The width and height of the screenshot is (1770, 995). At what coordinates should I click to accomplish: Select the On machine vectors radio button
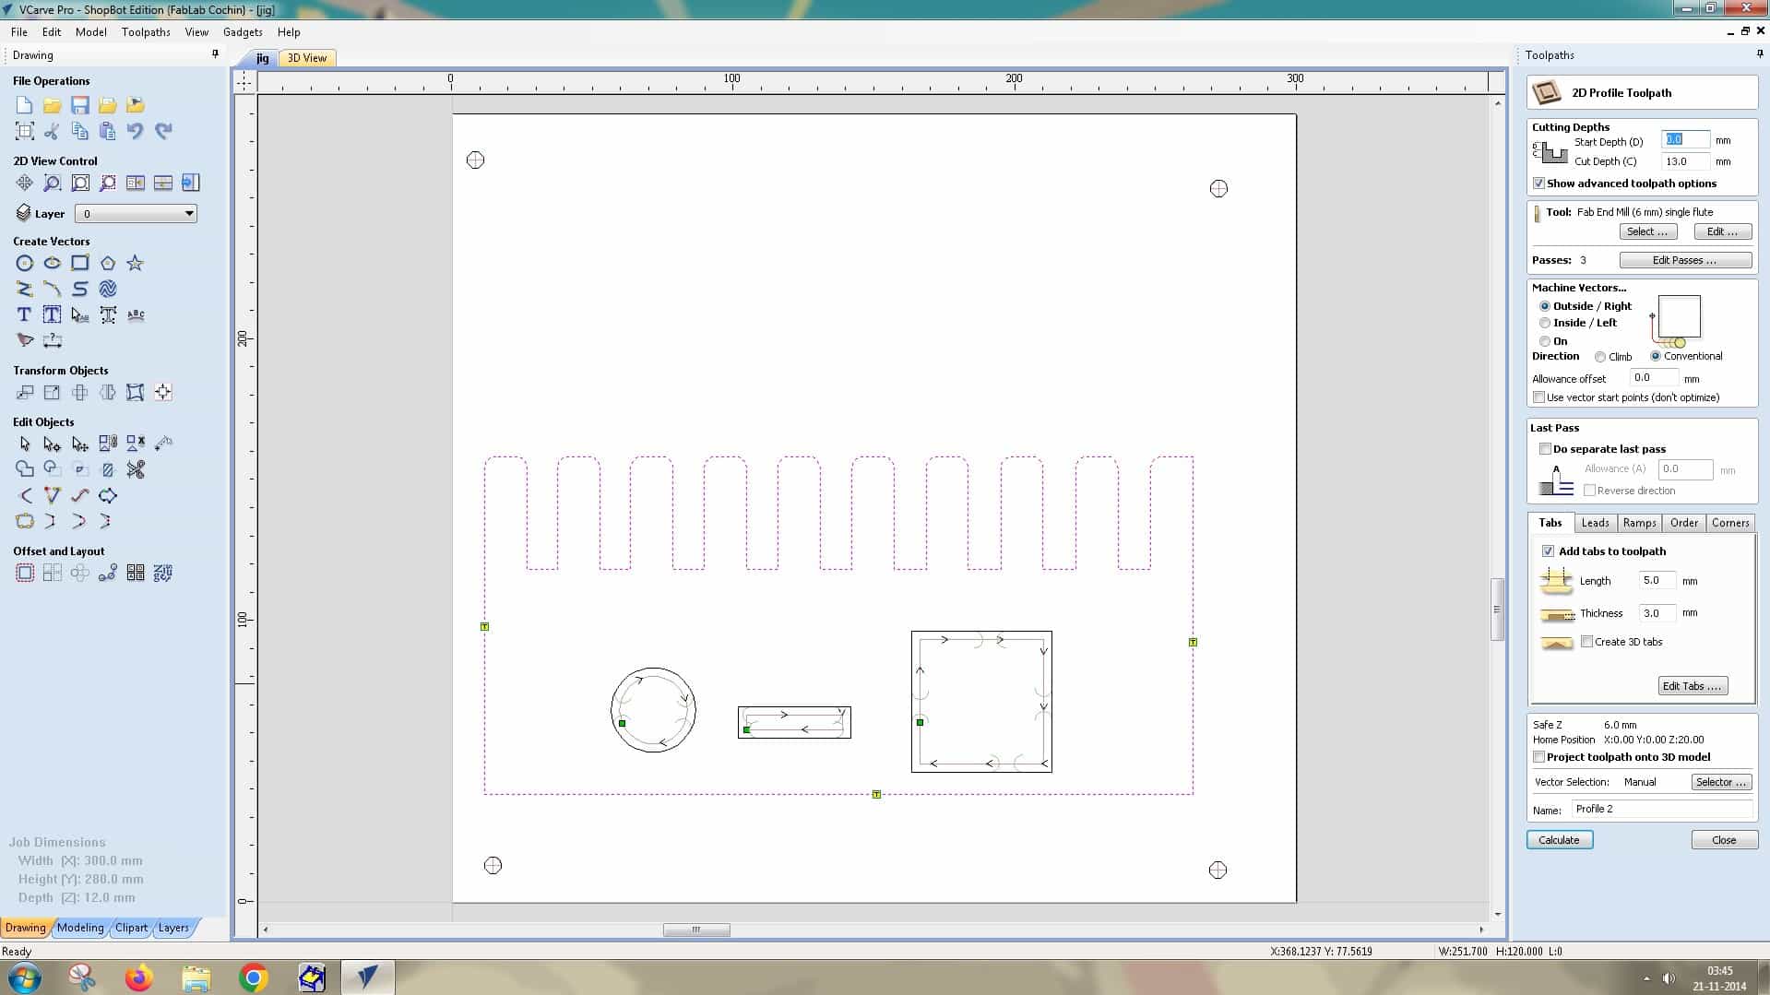coord(1544,341)
